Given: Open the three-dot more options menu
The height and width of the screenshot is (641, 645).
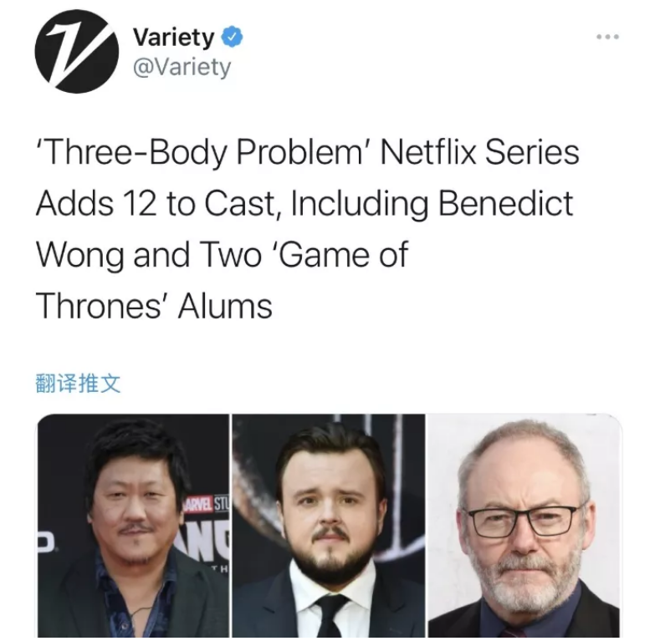Looking at the screenshot, I should tap(607, 37).
